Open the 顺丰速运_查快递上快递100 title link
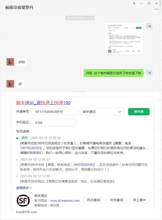 click(x=43, y=103)
